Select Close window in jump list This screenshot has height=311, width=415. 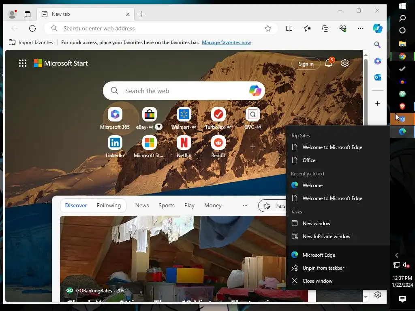click(x=338, y=281)
